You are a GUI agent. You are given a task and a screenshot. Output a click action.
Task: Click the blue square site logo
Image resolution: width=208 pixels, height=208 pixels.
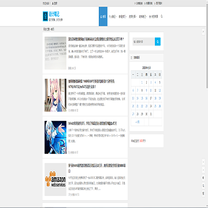[45, 16]
